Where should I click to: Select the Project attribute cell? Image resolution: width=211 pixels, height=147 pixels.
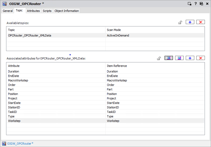click(56, 98)
